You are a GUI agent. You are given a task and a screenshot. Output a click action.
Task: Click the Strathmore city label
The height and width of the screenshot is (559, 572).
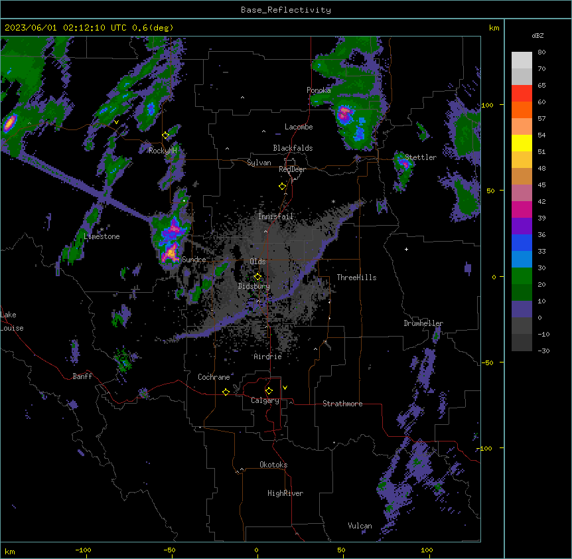click(342, 404)
